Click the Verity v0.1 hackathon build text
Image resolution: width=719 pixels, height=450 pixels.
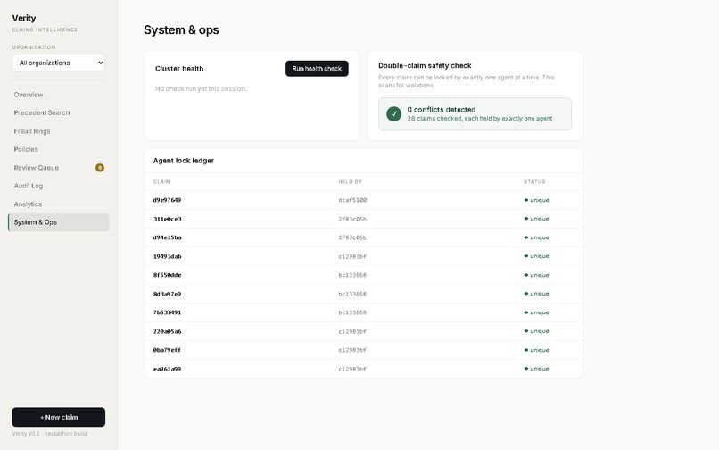(x=50, y=433)
